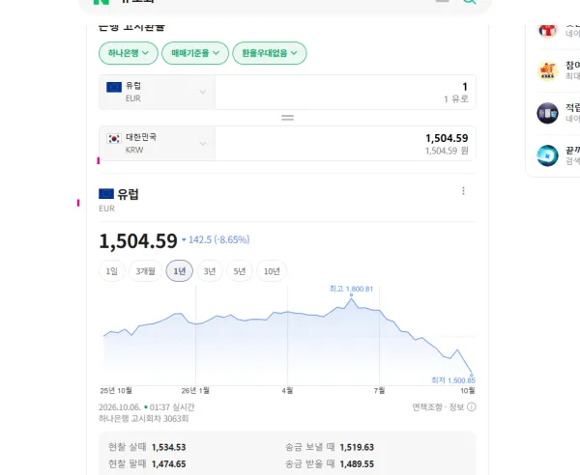Viewport: 580px width, 475px height.
Task: Expand the 대한민국 KRW currency selector
Action: point(157,143)
